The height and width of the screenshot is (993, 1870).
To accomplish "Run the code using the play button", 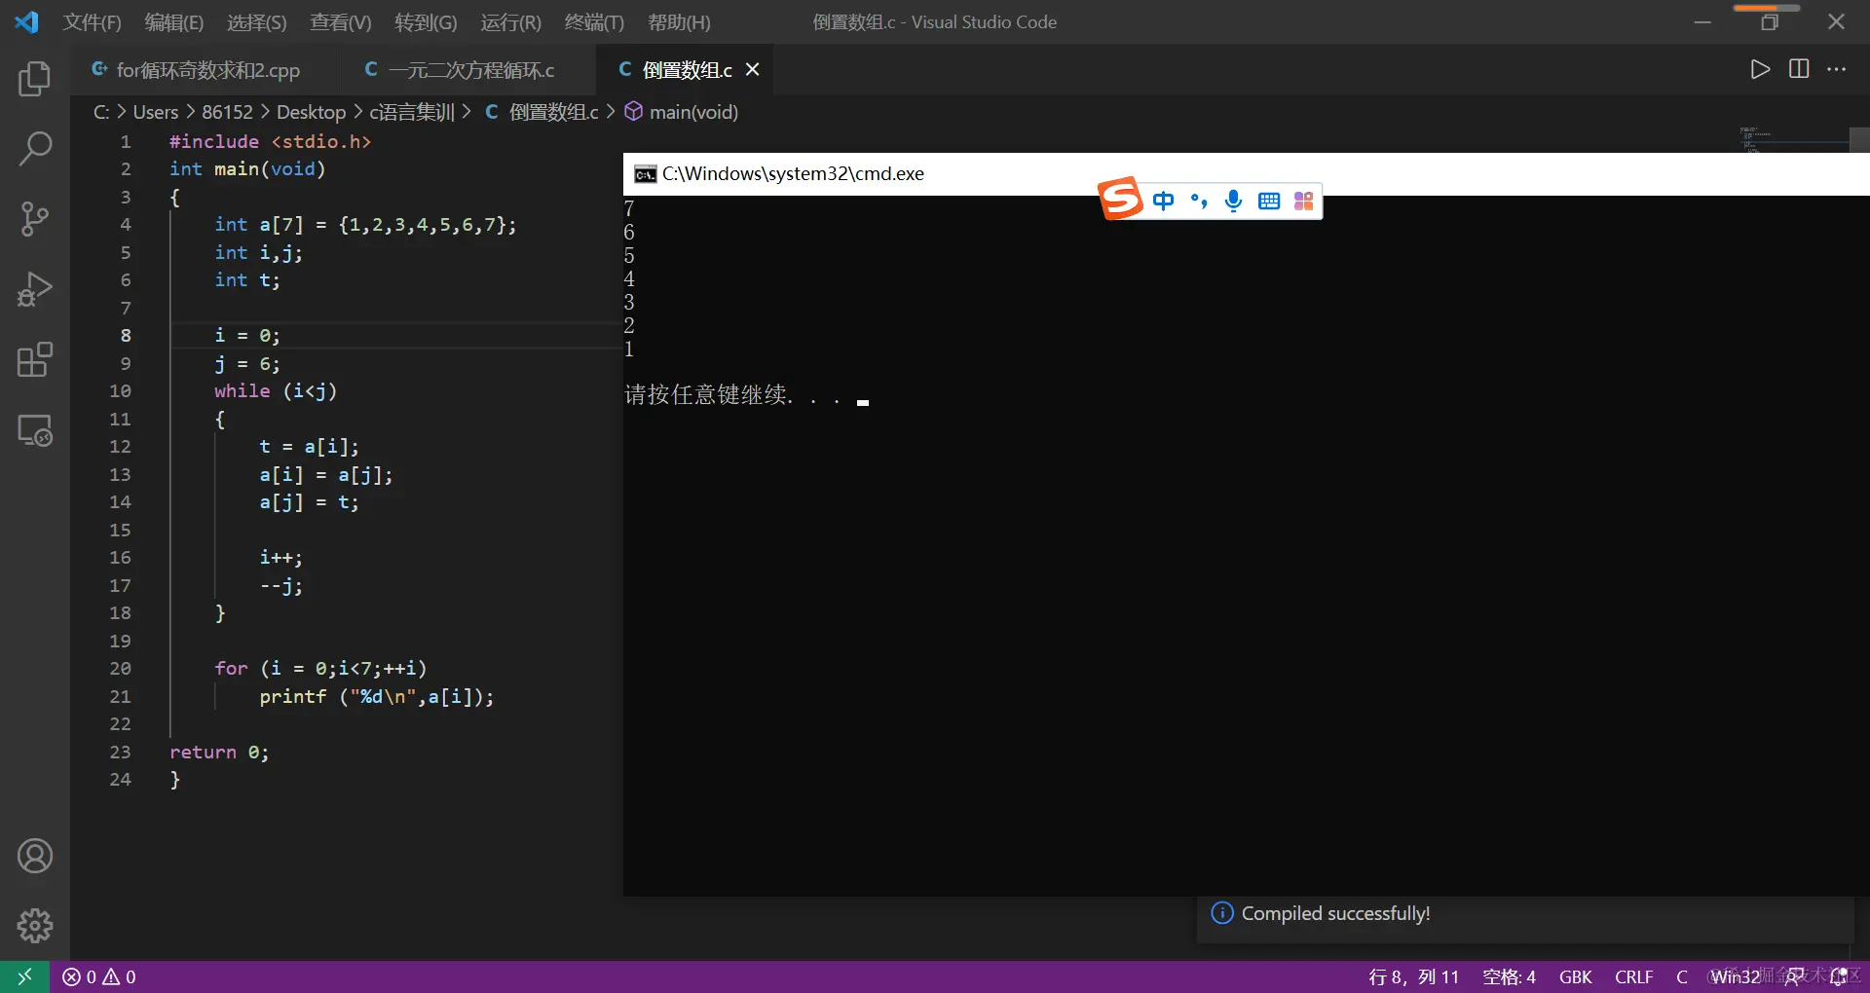I will (x=1760, y=69).
